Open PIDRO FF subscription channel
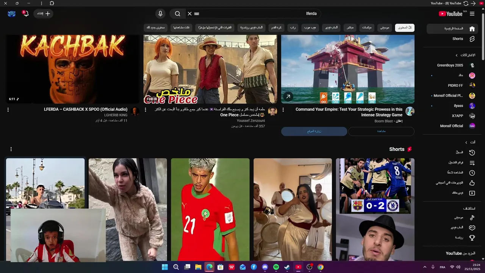The image size is (485, 273). 453,86
